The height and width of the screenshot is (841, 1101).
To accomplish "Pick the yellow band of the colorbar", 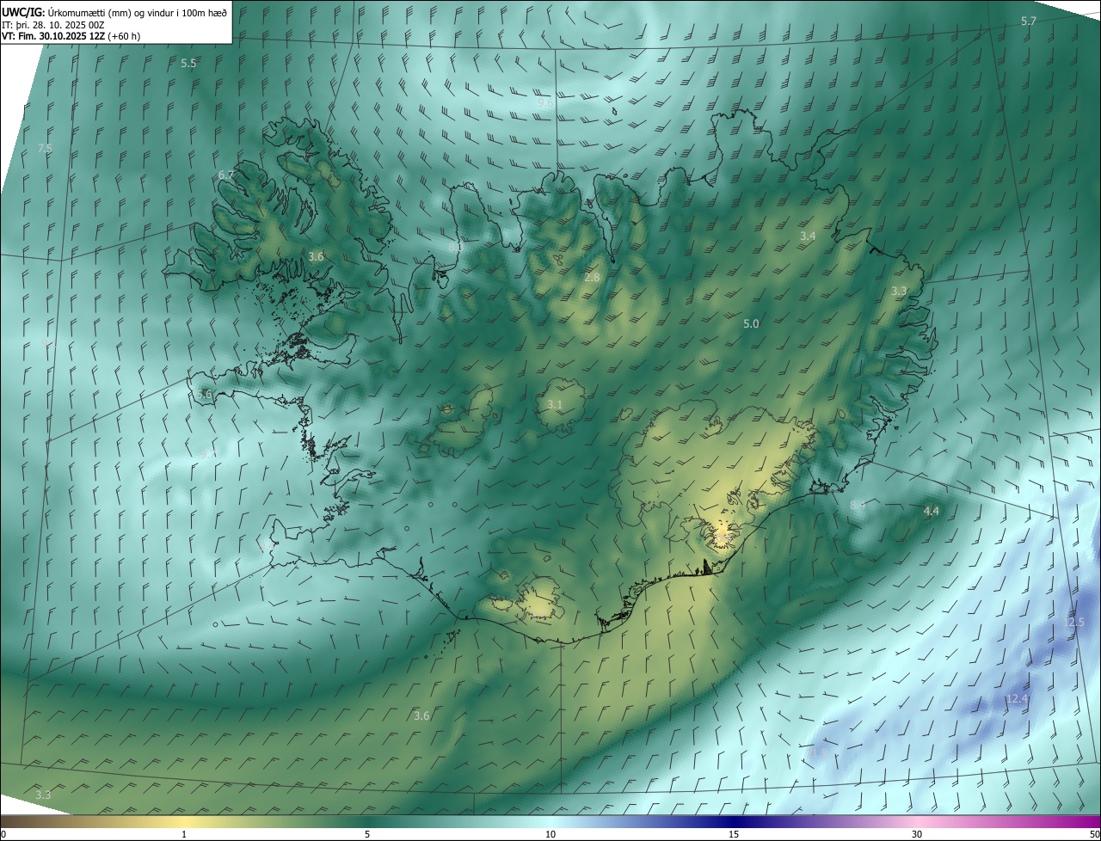I will (184, 821).
